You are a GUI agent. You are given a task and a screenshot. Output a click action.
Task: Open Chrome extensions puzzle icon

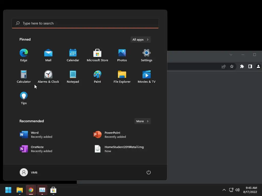pyautogui.click(x=242, y=67)
